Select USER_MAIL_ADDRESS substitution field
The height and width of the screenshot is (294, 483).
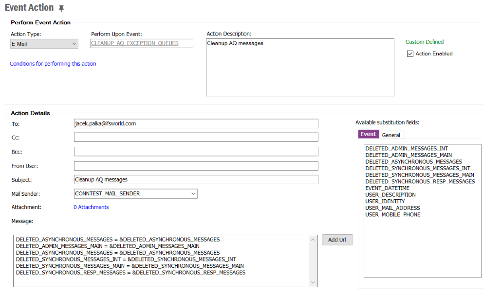coord(392,208)
